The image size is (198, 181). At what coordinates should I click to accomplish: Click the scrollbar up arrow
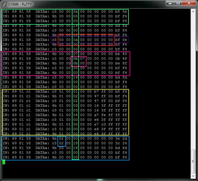point(193,11)
